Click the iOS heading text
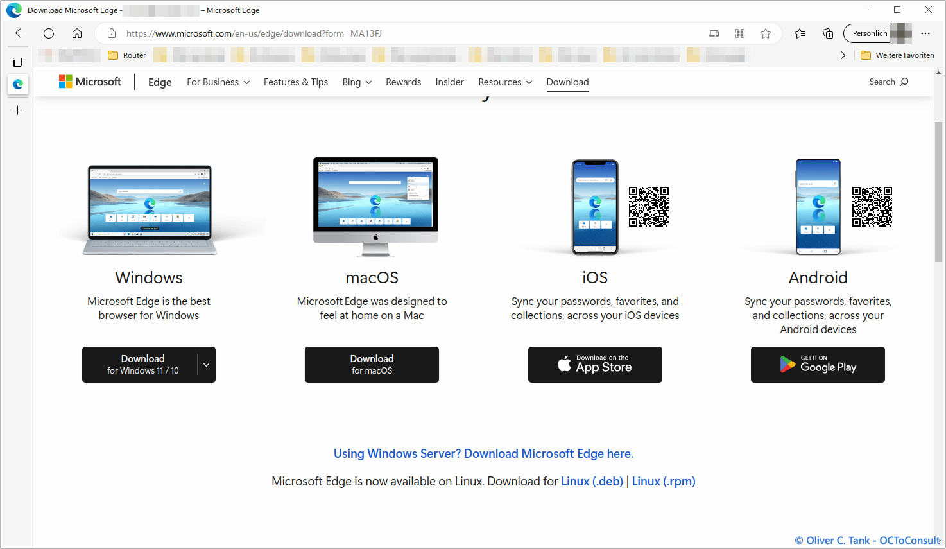The height and width of the screenshot is (549, 946). [x=595, y=277]
